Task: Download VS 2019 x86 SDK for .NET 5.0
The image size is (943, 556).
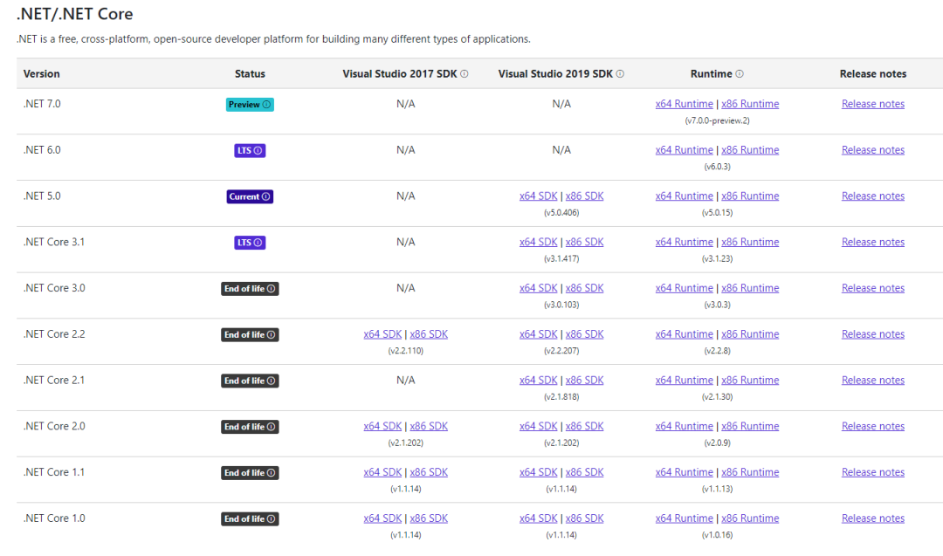Action: click(x=584, y=196)
